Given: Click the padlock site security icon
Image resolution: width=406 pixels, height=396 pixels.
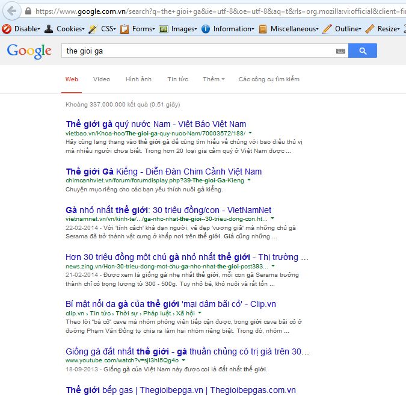Looking at the screenshot, I should tap(28, 11).
